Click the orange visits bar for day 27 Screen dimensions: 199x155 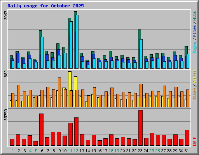tap(164, 96)
